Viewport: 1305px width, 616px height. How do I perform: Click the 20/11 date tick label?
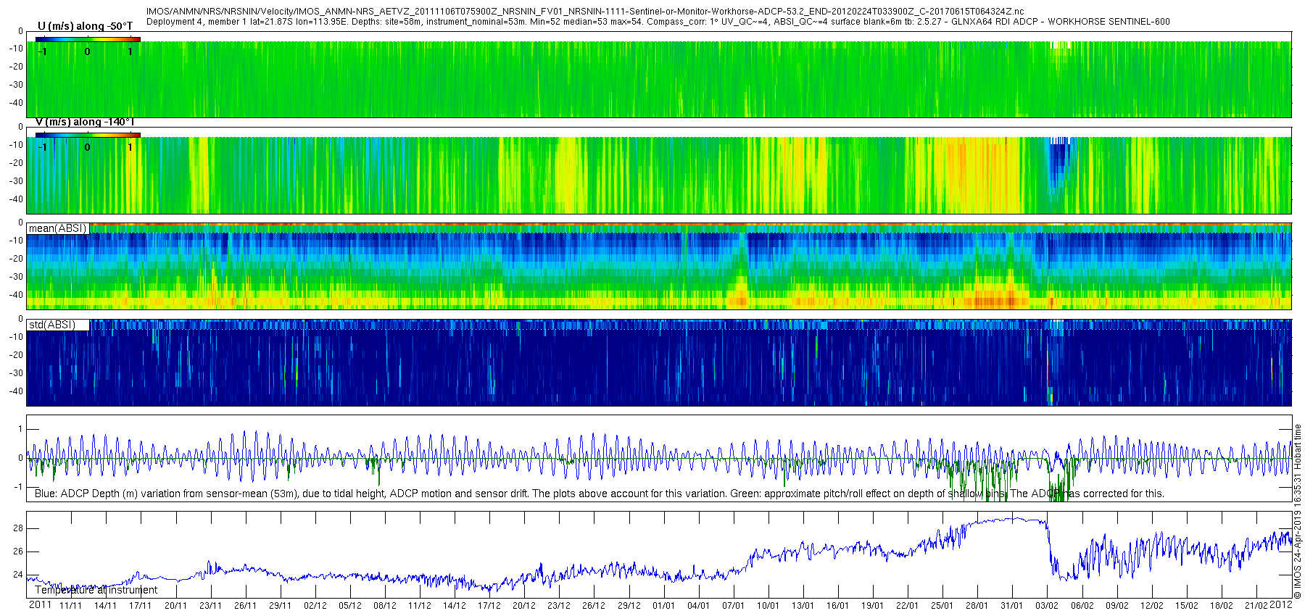click(x=175, y=606)
